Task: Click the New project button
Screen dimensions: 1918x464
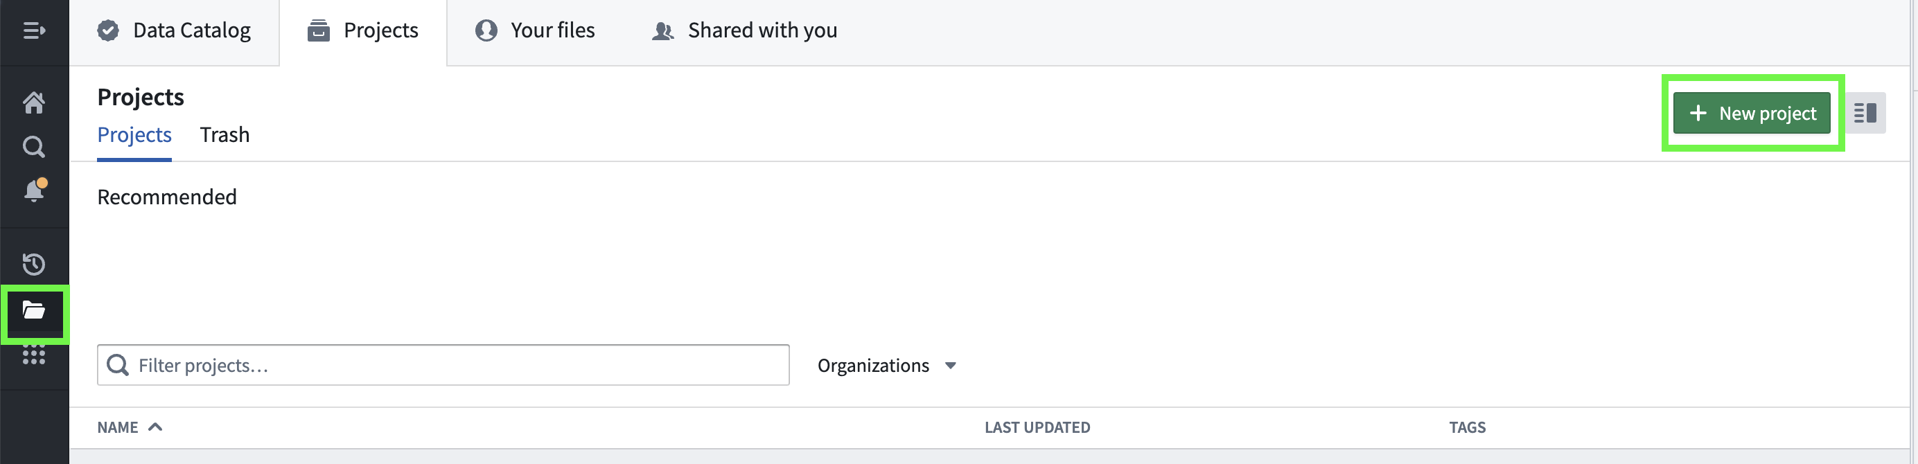Action: point(1751,113)
